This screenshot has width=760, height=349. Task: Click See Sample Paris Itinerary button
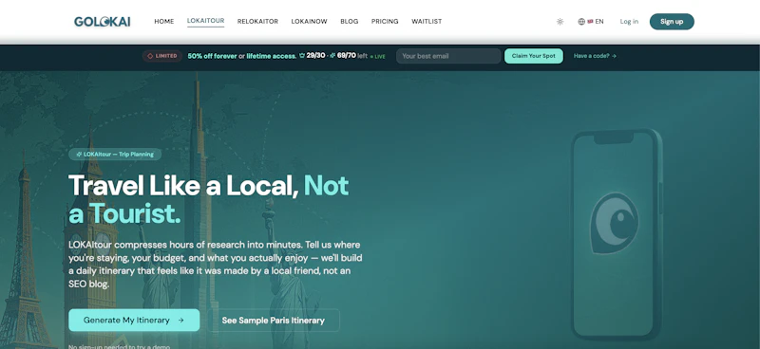click(x=274, y=321)
